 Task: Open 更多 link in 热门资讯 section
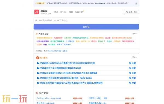[x=134, y=57]
